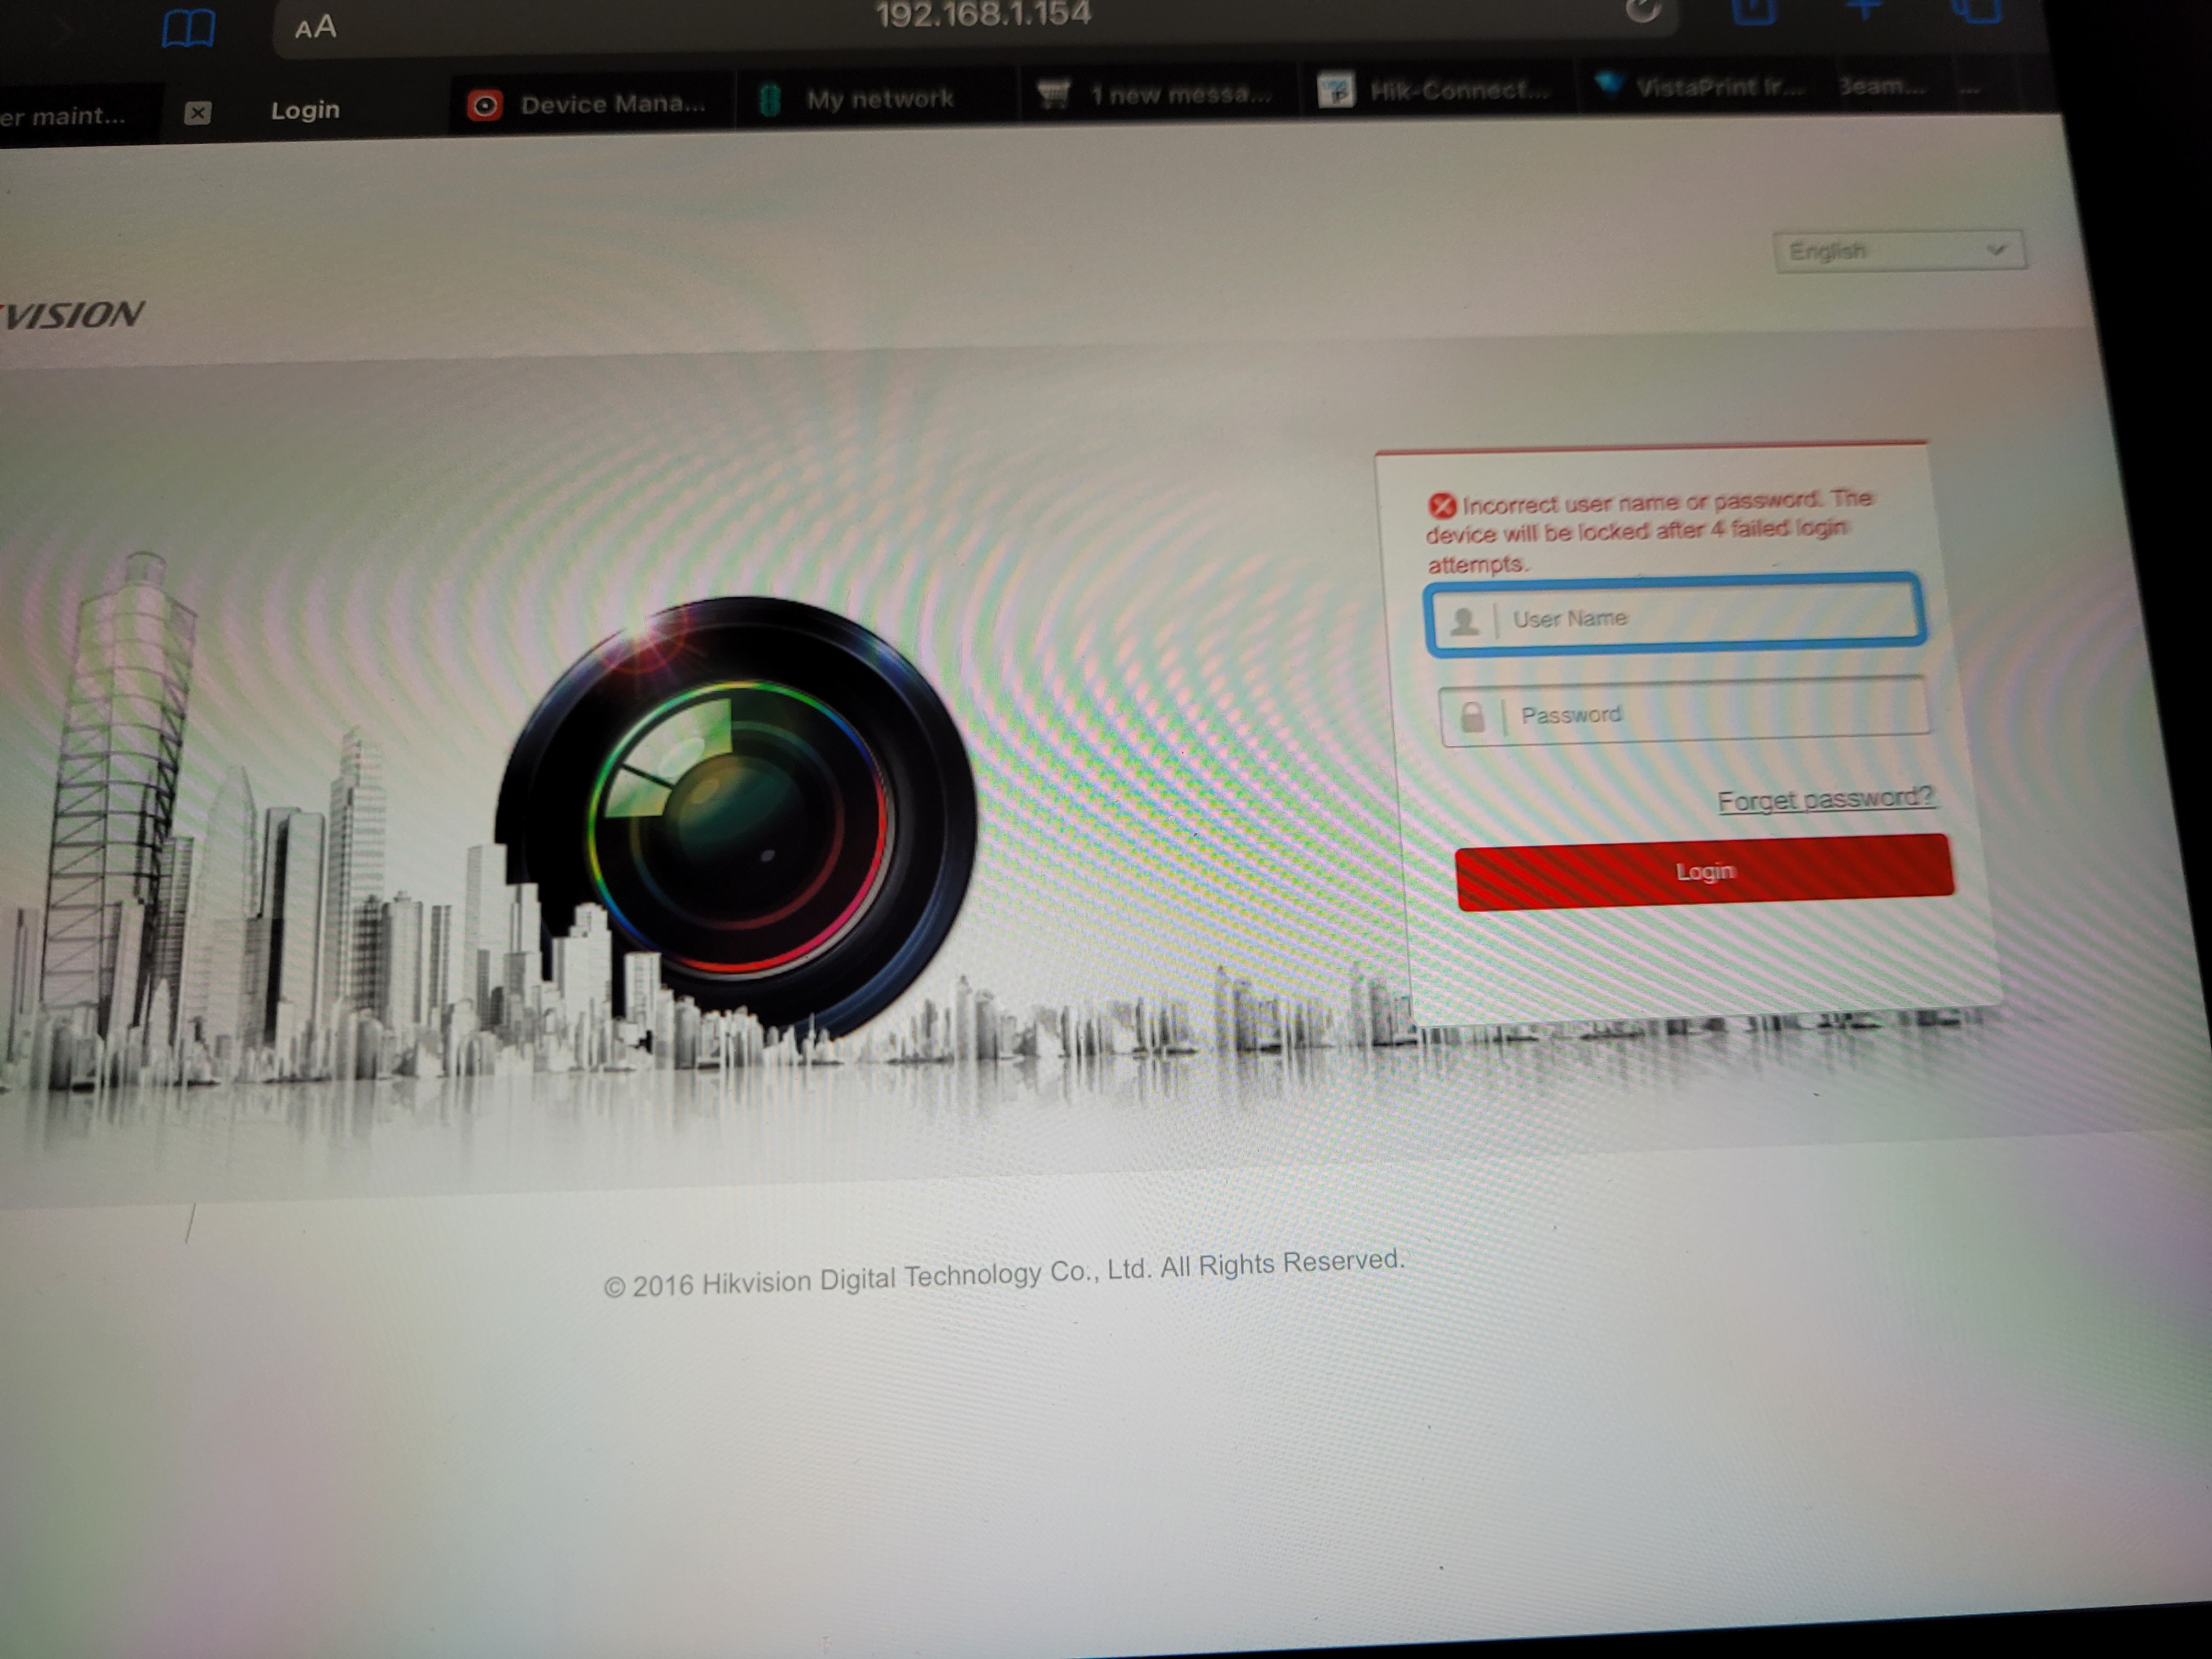Switch to the Hik-Connect tab

(x=1436, y=91)
